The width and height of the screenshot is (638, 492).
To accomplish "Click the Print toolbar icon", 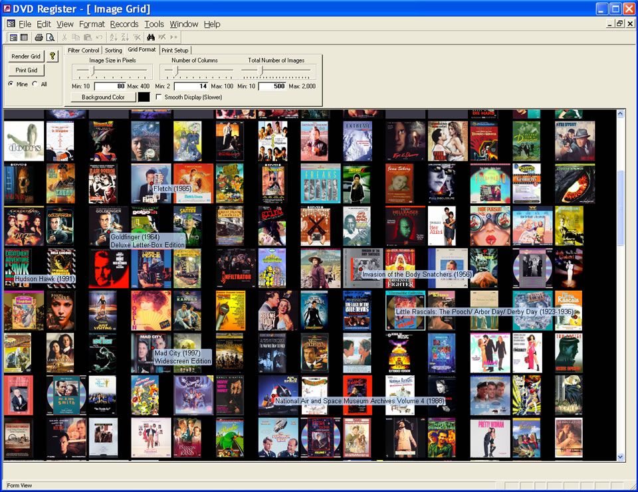I will [x=39, y=37].
